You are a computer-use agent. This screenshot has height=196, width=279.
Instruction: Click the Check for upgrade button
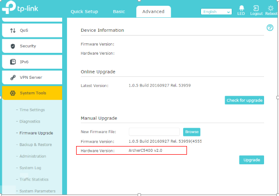[244, 100]
